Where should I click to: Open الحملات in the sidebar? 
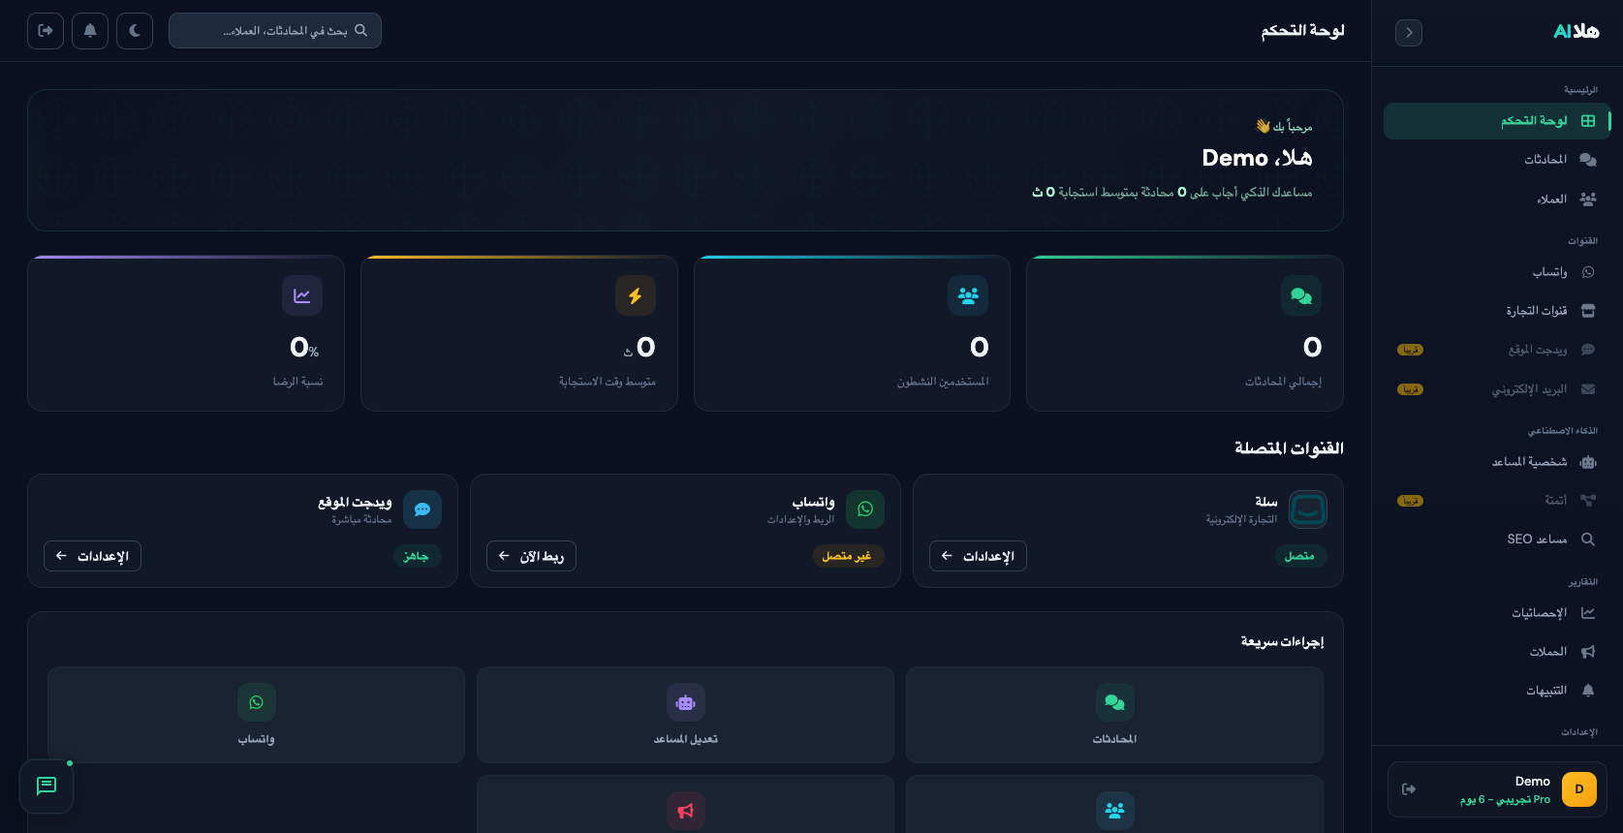[1497, 652]
